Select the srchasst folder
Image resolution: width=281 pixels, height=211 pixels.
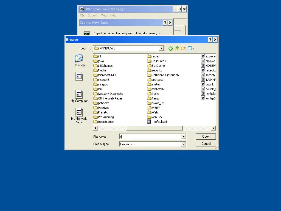pos(155,80)
